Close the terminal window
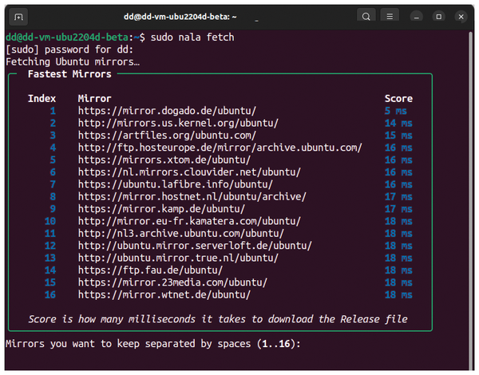 pos(461,17)
